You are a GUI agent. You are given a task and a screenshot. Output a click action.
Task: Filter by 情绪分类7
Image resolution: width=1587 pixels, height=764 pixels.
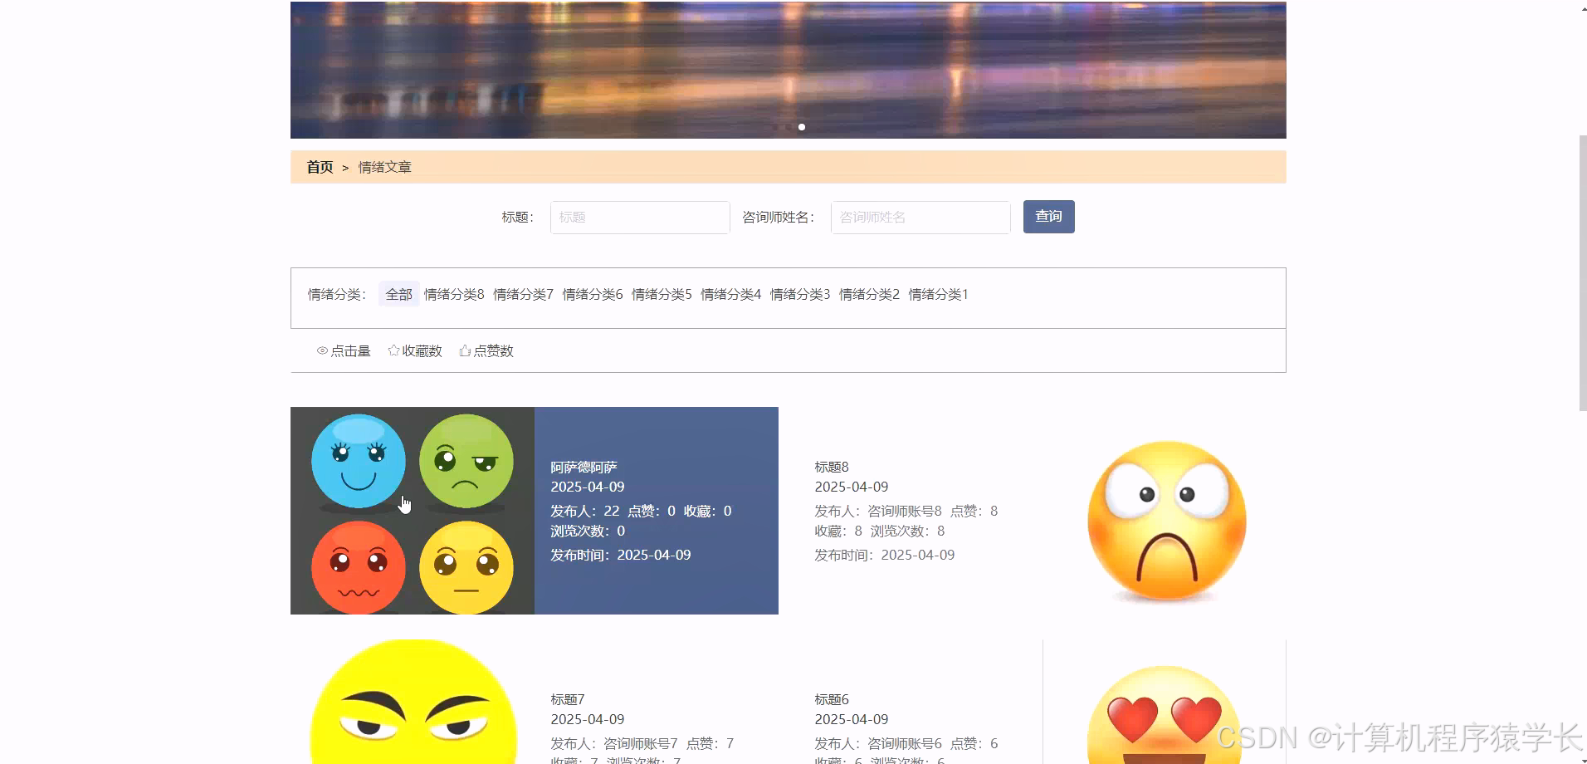[523, 294]
